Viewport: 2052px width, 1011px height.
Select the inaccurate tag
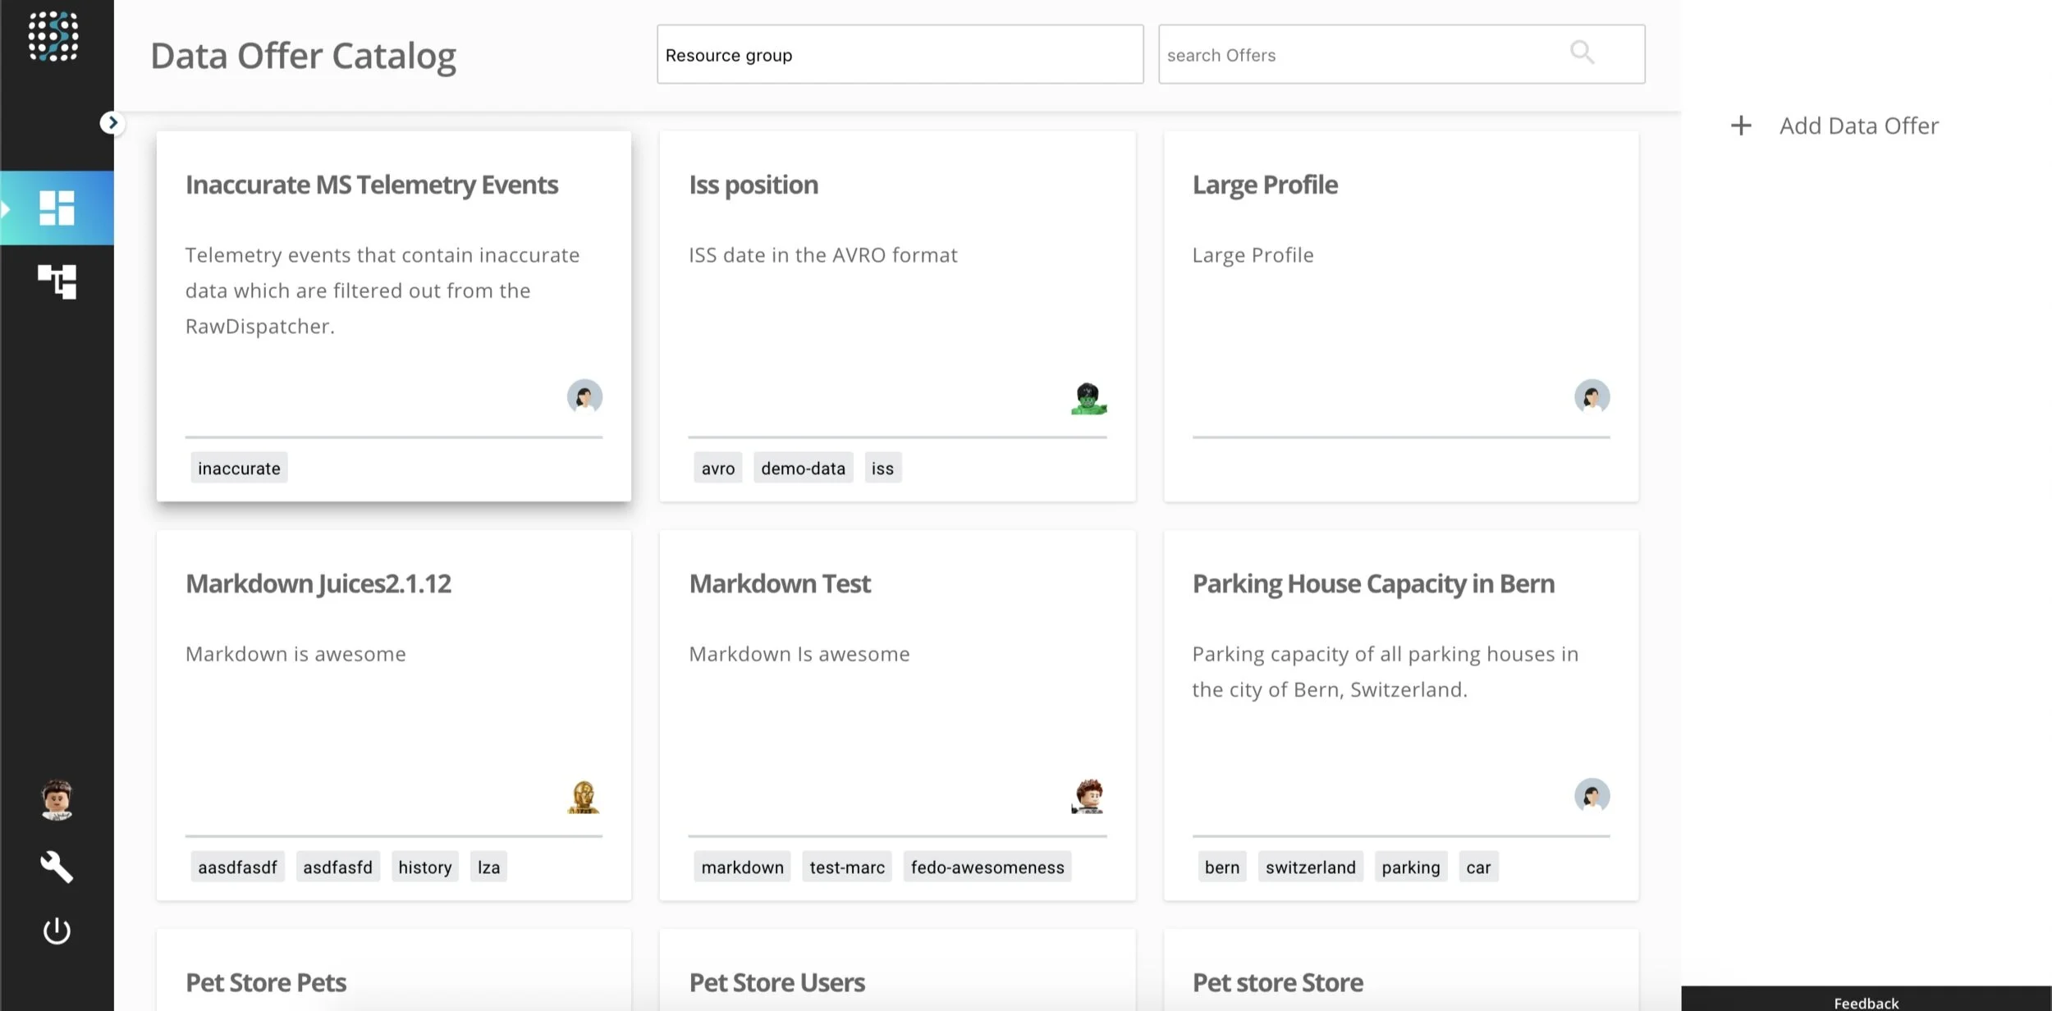point(239,468)
